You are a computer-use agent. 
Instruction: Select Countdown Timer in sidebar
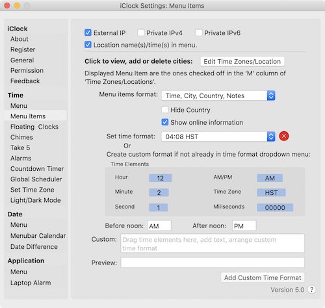37,169
